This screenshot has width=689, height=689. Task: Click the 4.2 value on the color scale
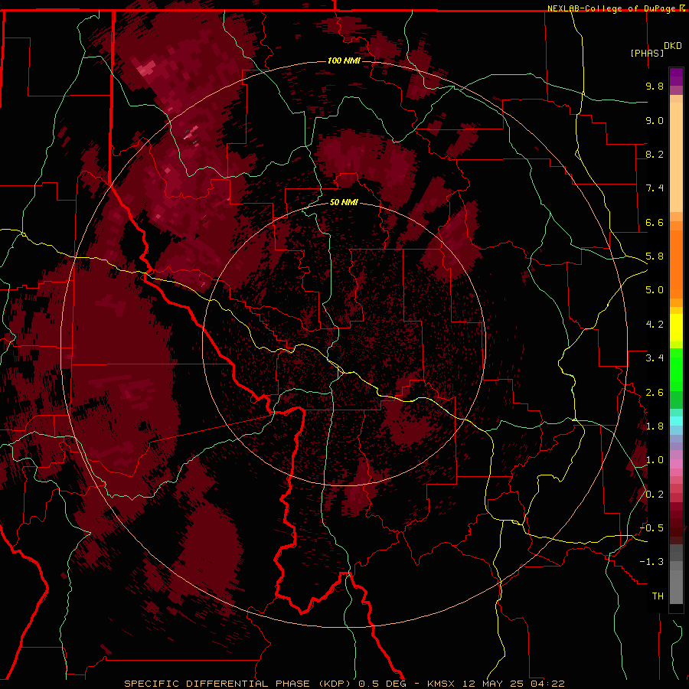click(655, 325)
